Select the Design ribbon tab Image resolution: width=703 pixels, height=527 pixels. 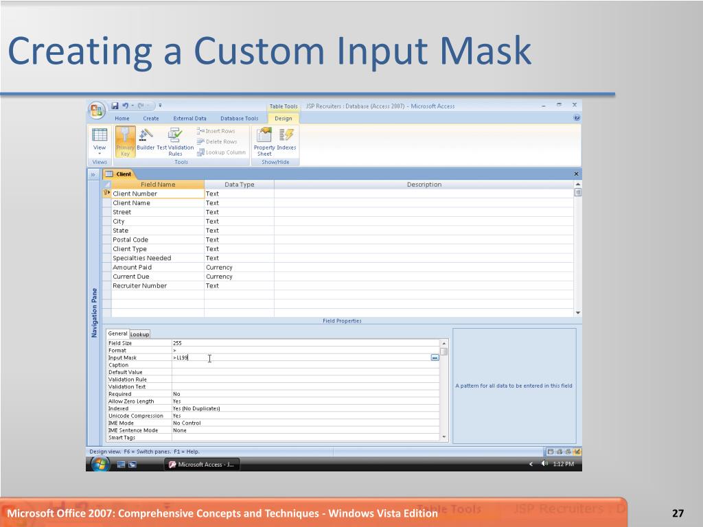coord(284,118)
